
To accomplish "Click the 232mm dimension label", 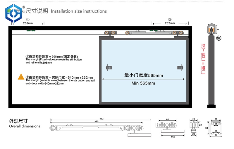I will pyautogui.click(x=170, y=23).
